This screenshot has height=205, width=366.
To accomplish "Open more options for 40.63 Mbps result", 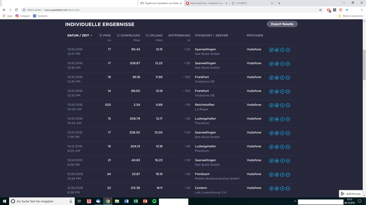I will [288, 160].
